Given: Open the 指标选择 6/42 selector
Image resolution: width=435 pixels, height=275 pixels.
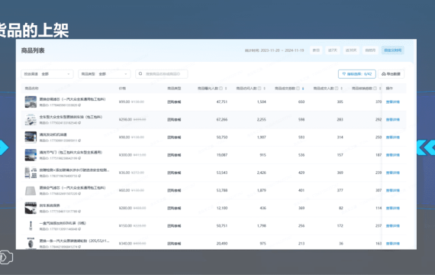Looking at the screenshot, I should point(356,74).
